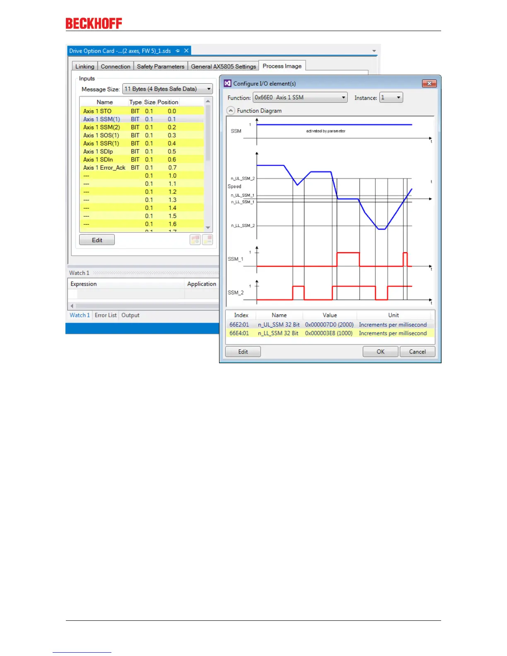
Task: Collapse the Function Diagram section
Action: click(231, 111)
